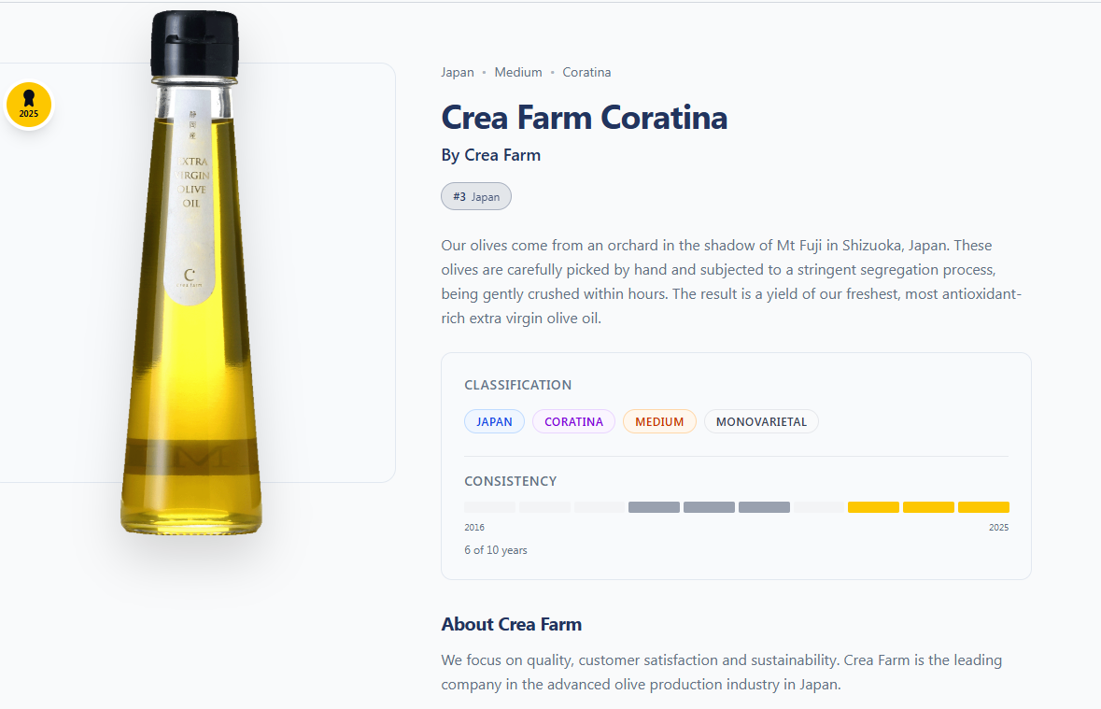Click the first gold consistency bar segment
The height and width of the screenshot is (709, 1101).
pos(873,507)
